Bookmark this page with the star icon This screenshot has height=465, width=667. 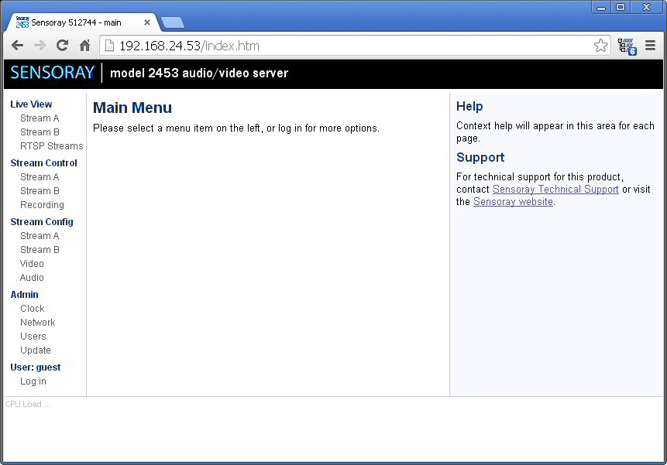coord(600,46)
